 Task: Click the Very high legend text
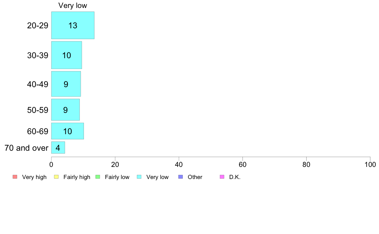pyautogui.click(x=34, y=177)
